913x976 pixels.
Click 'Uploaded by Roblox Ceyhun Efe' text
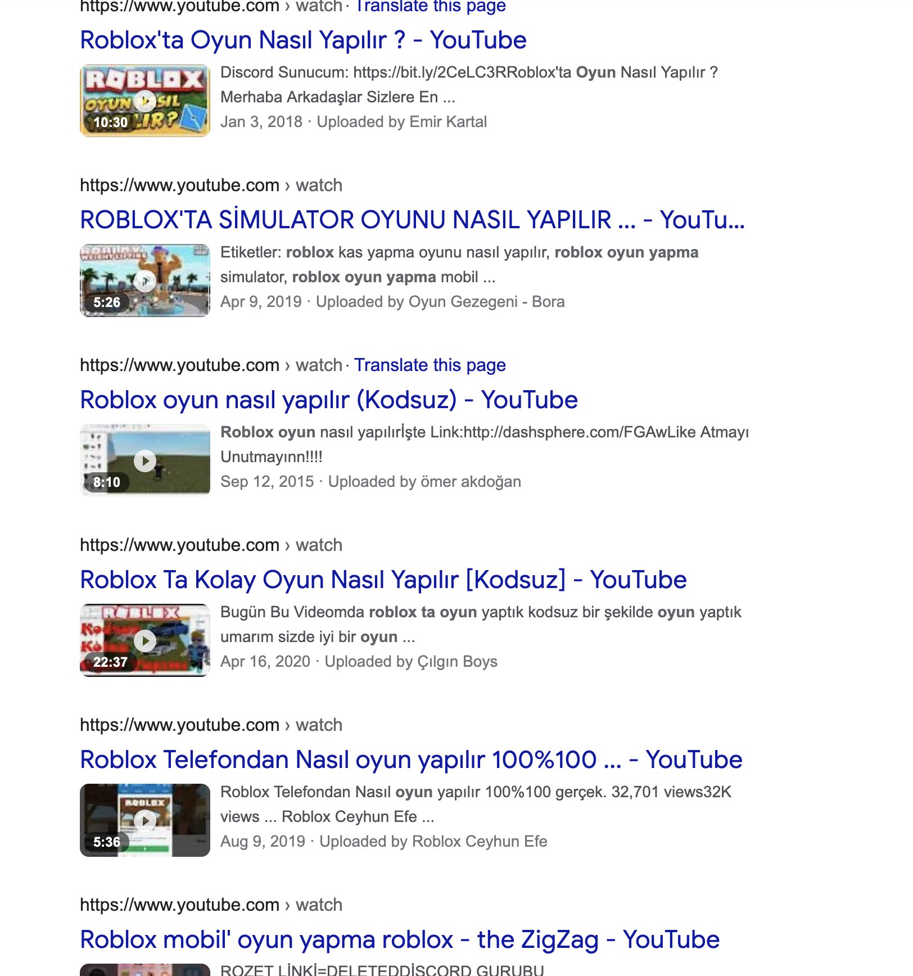tap(433, 842)
